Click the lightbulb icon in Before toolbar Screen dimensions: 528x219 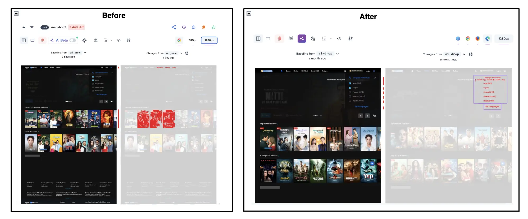click(84, 40)
